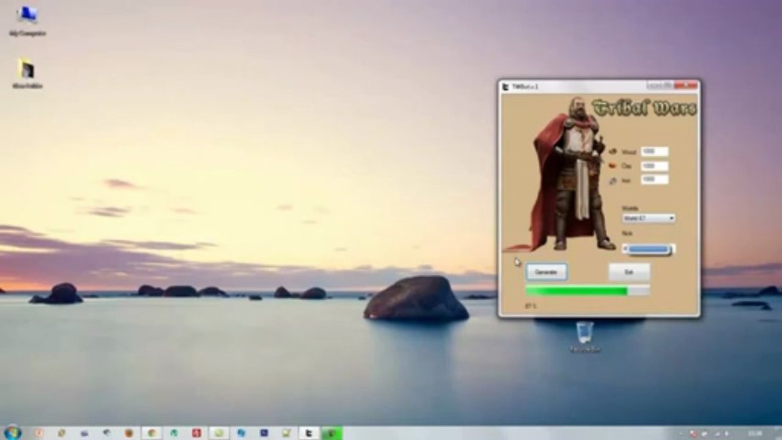Screen dimensions: 782x440
Task: Click the Tribal Wars logo
Action: [644, 108]
